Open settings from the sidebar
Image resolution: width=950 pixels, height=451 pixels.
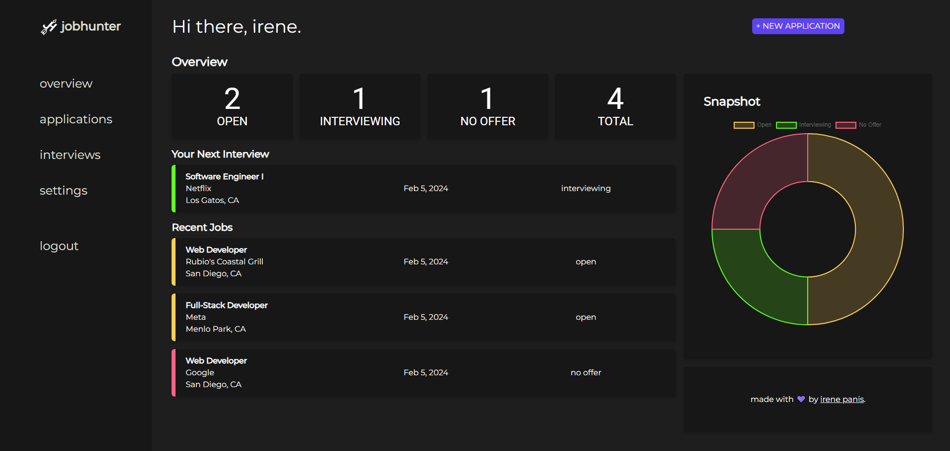[63, 191]
